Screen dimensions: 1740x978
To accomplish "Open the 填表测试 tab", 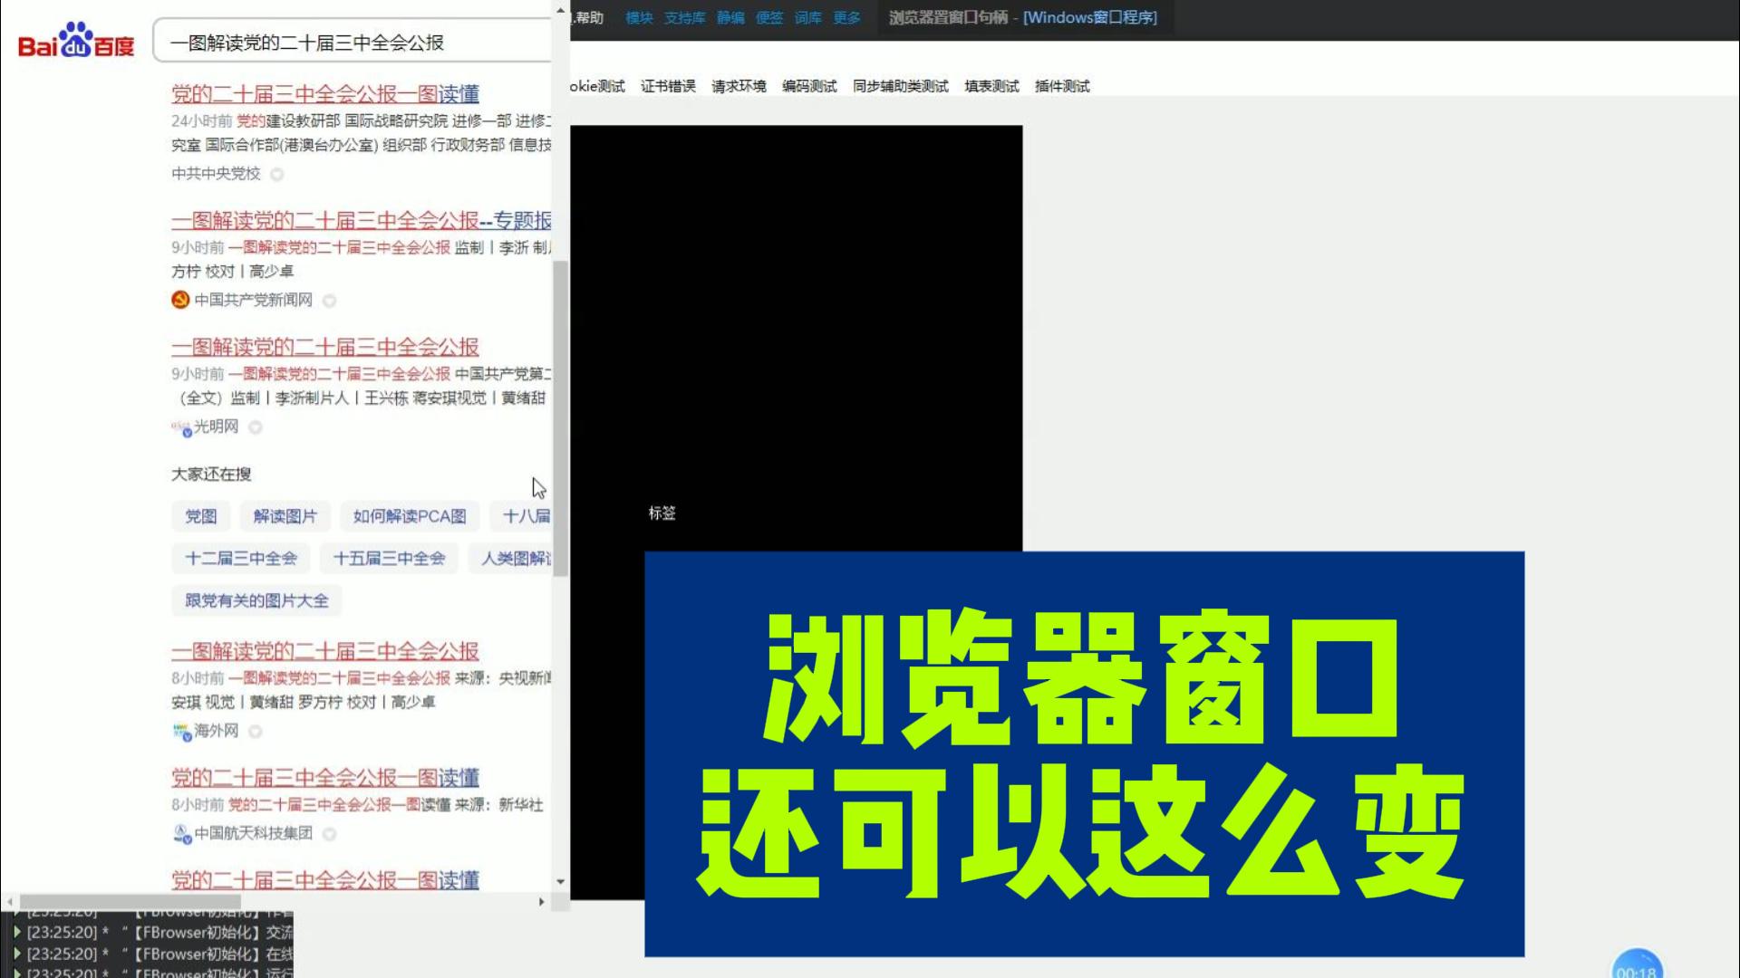I will point(991,86).
